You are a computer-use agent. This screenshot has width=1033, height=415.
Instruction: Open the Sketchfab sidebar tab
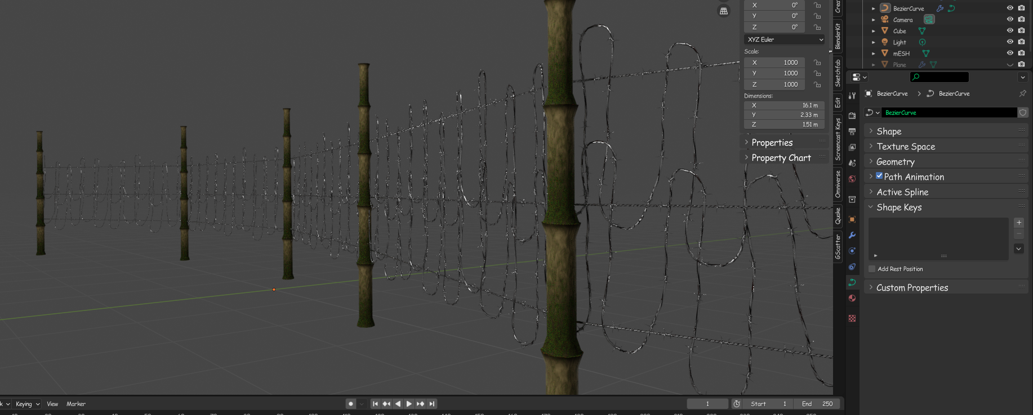pyautogui.click(x=838, y=73)
